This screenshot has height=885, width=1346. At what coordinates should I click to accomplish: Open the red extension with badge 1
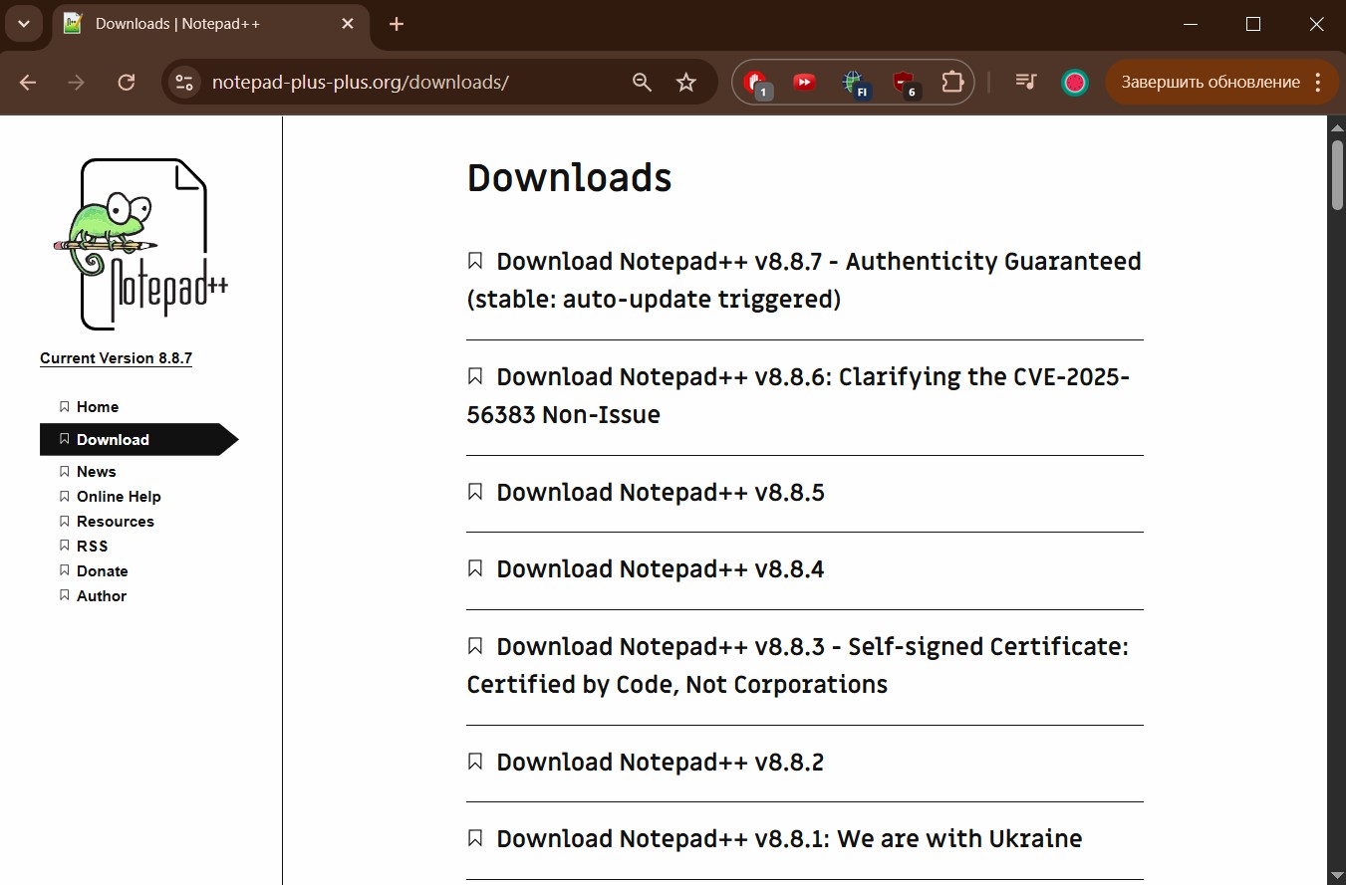[757, 84]
